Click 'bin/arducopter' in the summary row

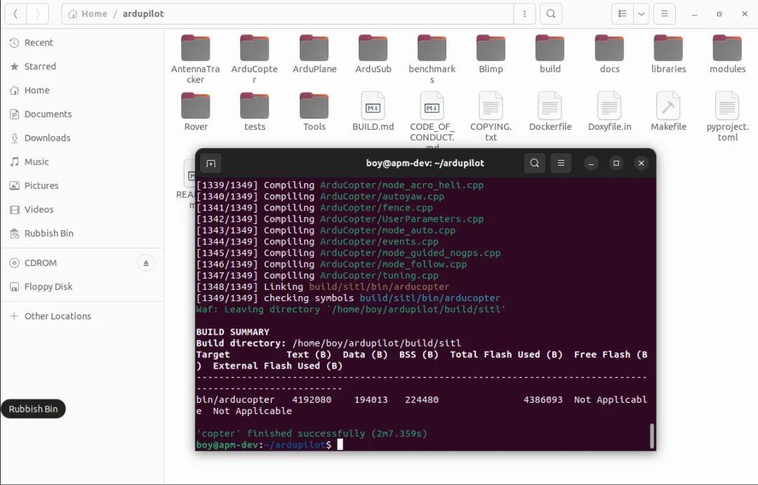click(x=235, y=400)
